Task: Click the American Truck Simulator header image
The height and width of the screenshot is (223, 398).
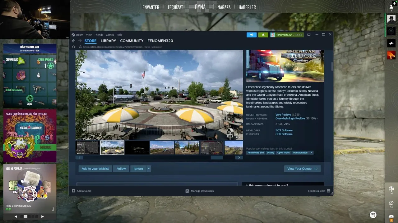Action: [285, 66]
